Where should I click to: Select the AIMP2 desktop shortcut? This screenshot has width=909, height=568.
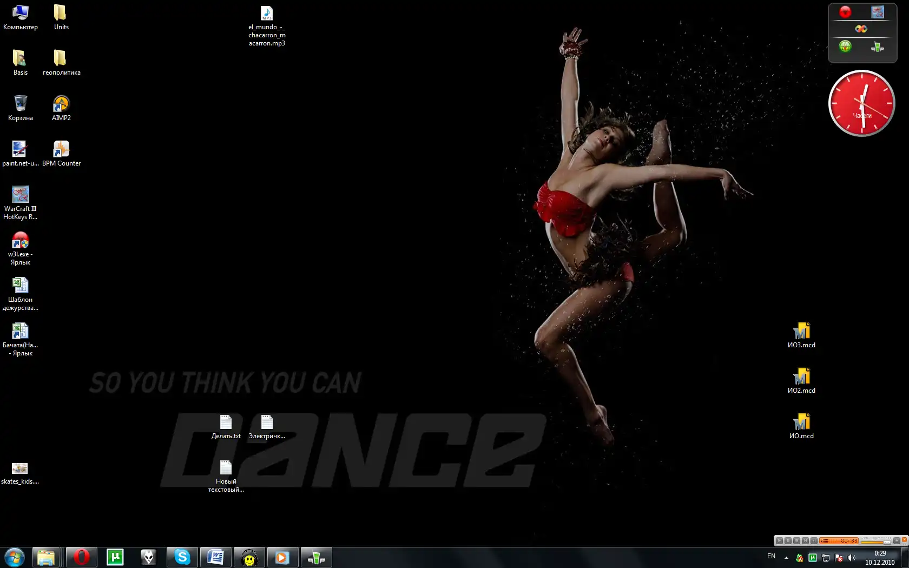click(x=61, y=108)
